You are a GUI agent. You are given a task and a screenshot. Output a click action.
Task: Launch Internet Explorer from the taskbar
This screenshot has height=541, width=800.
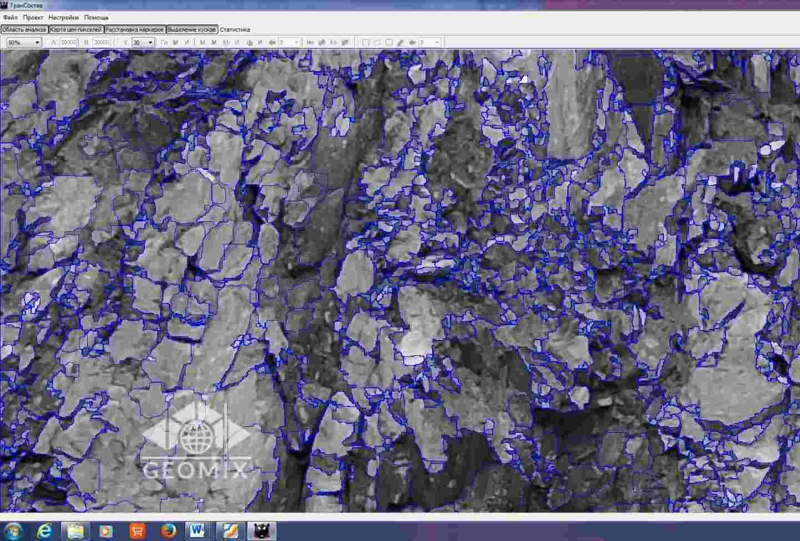[44, 531]
